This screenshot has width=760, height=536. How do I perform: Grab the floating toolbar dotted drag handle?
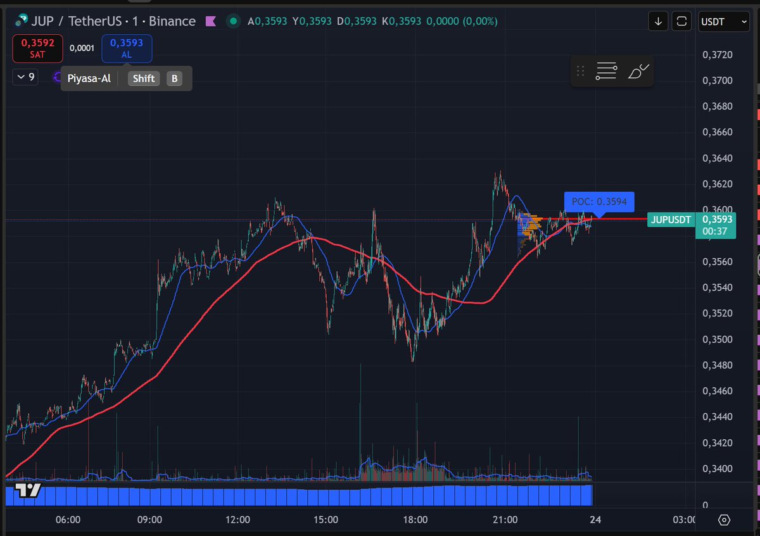click(x=580, y=72)
